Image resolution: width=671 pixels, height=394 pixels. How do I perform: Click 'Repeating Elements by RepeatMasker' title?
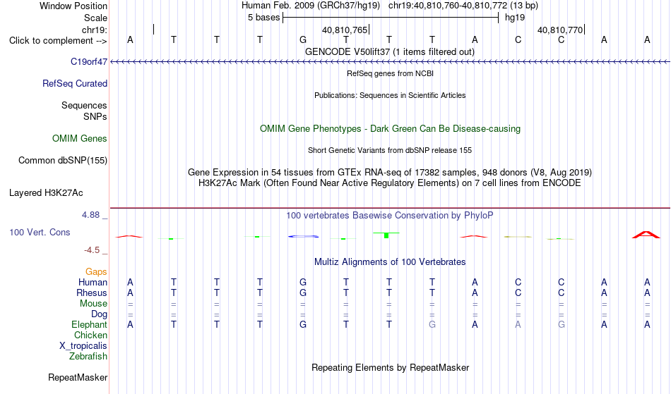[x=391, y=368]
